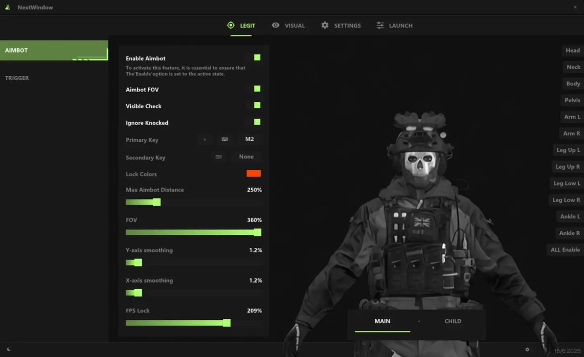Adjust the Y-axis smoothing slider
This screenshot has width=584, height=357.
pos(194,263)
